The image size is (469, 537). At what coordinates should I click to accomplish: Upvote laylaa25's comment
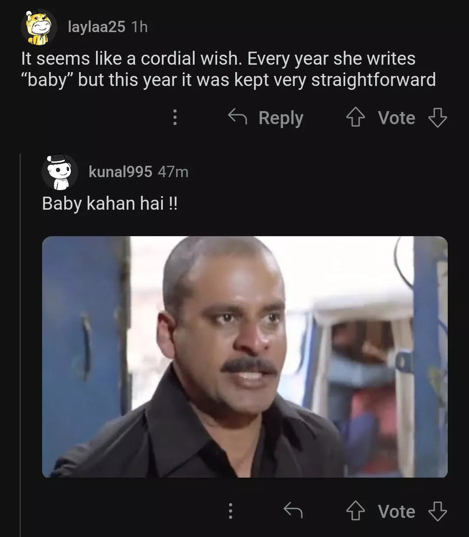pos(355,118)
